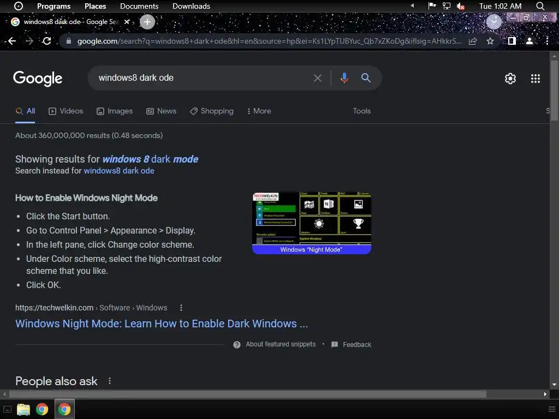Click the top-left activities circle icon
The height and width of the screenshot is (419, 559).
[x=19, y=6]
